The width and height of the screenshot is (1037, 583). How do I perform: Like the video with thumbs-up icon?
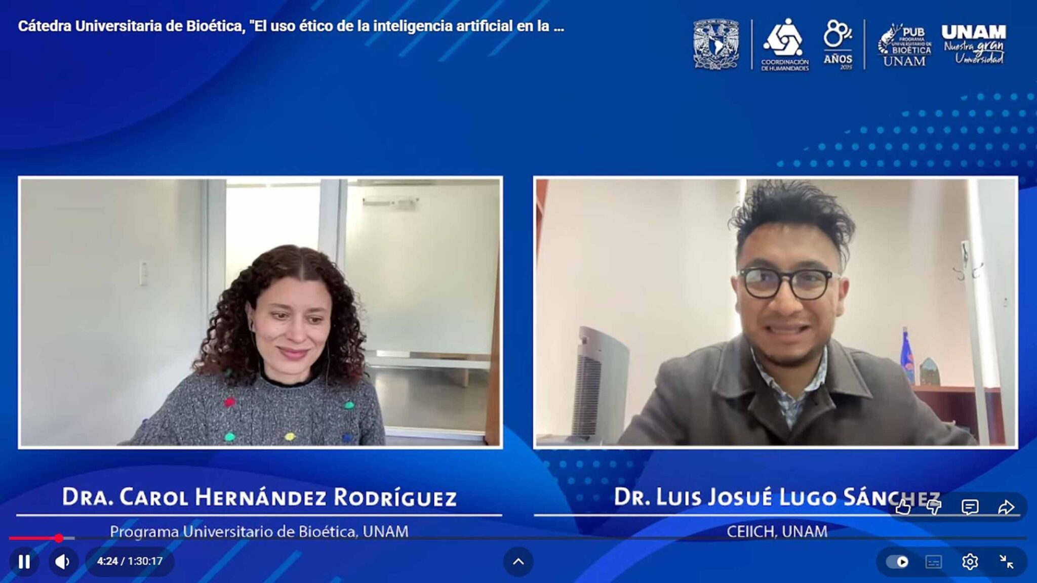[903, 507]
